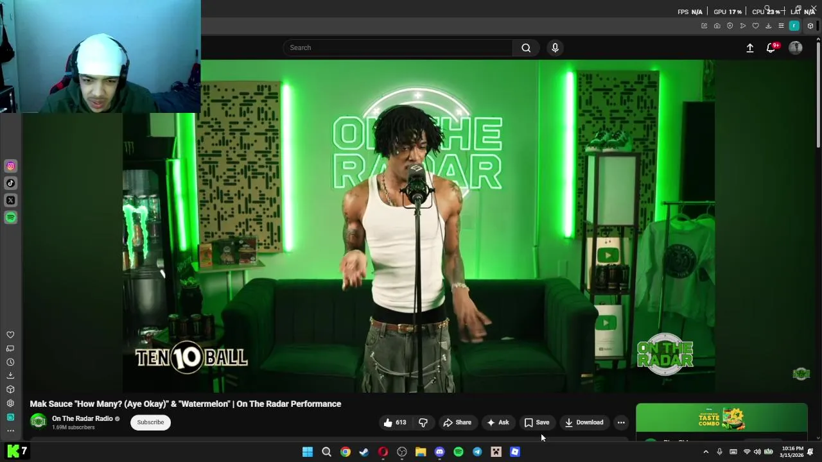
Task: Open TikTok from the browser sidebar
Action: pyautogui.click(x=10, y=183)
